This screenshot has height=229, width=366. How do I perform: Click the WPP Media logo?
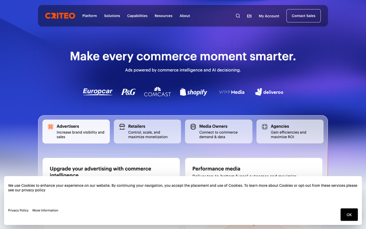[231, 92]
